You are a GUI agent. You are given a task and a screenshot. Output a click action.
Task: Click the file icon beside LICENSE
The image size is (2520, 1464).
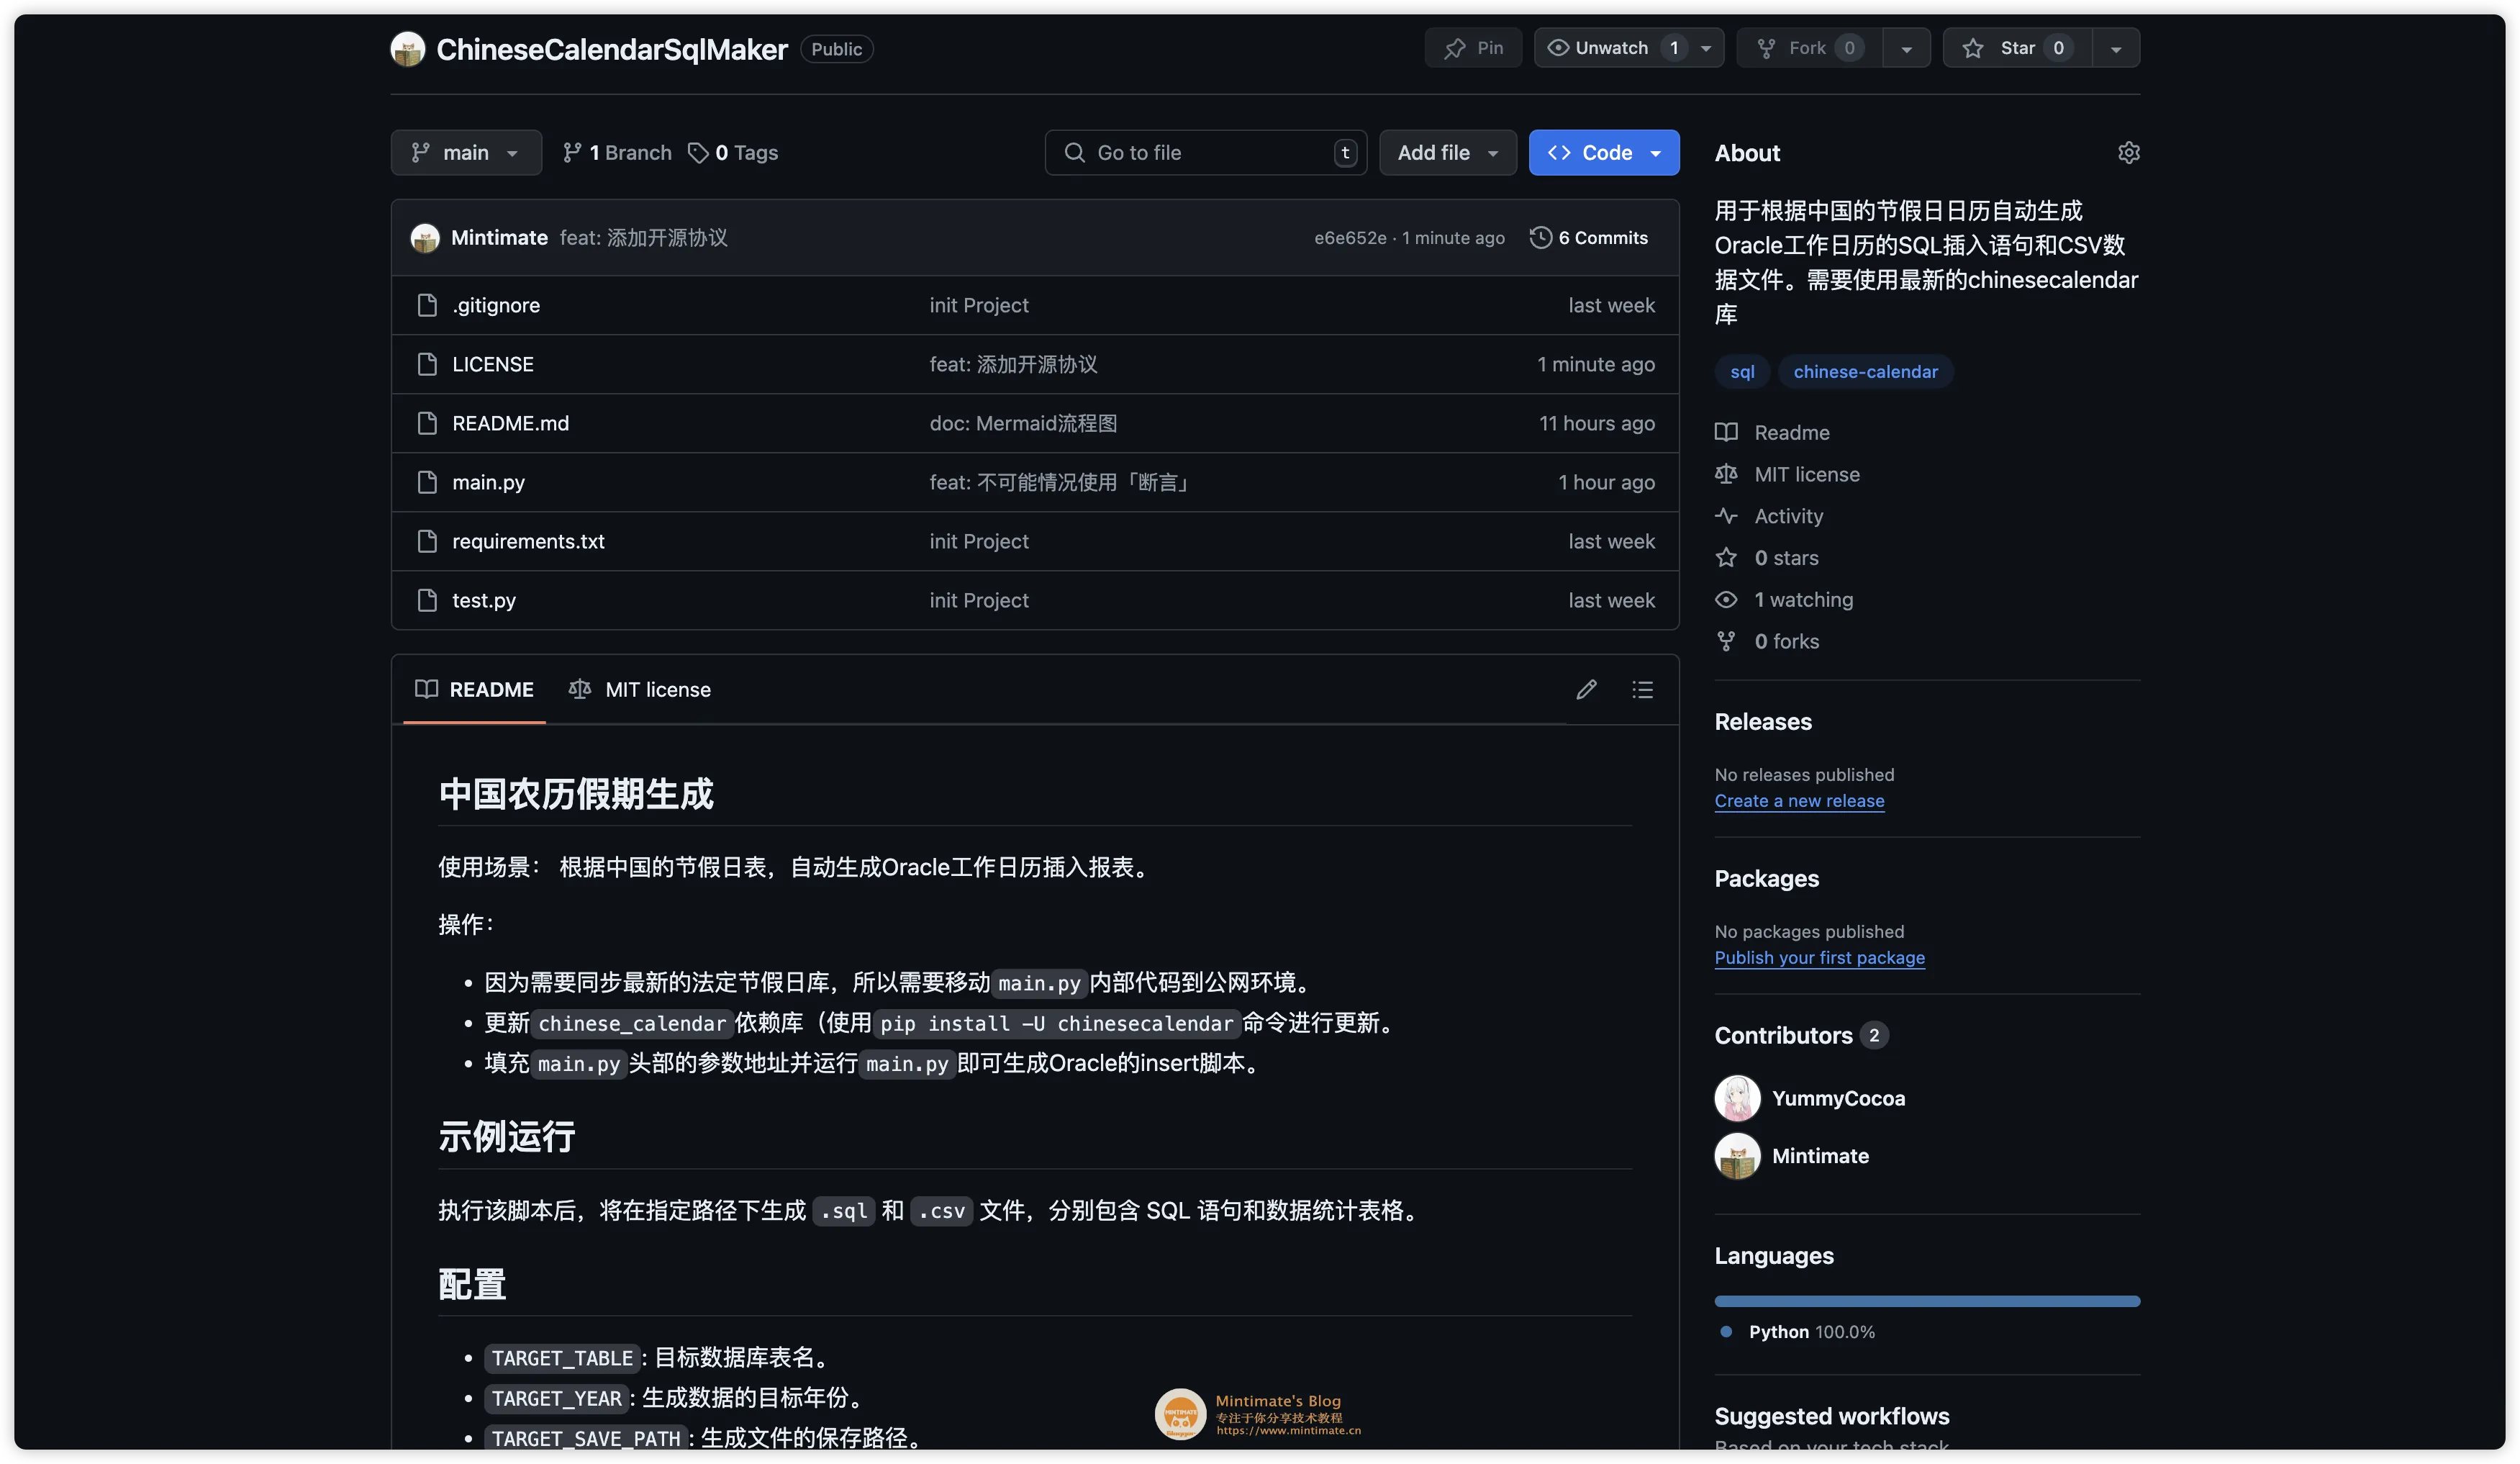[427, 364]
